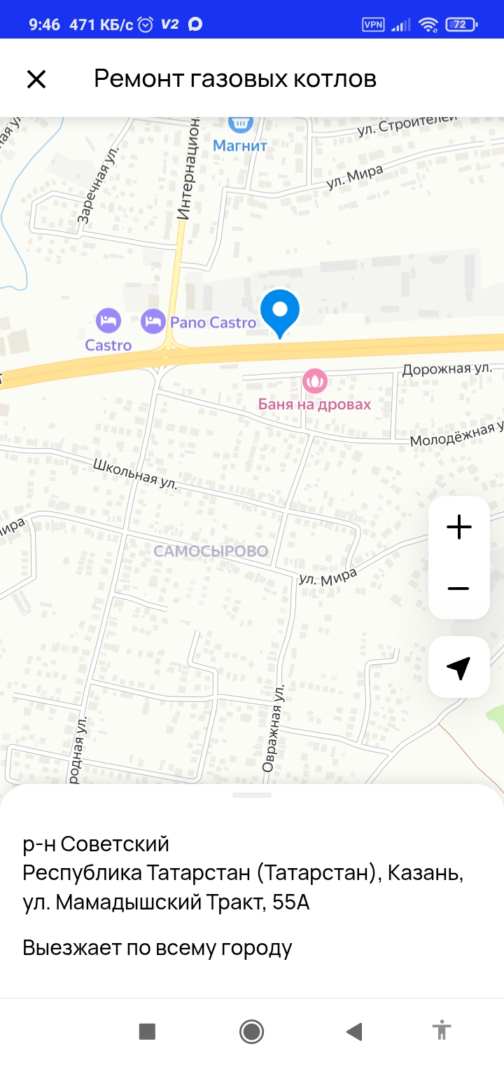Image resolution: width=504 pixels, height=1065 pixels.
Task: Expand the bottom sheet drag handle
Action: pyautogui.click(x=252, y=795)
